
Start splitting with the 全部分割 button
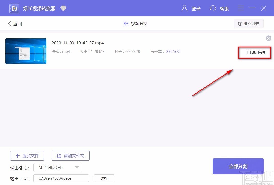click(238, 166)
